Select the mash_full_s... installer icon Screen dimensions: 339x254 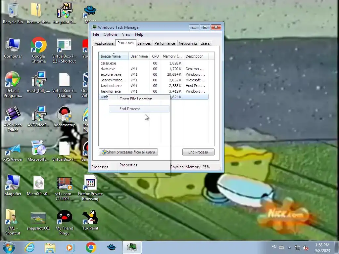38,82
